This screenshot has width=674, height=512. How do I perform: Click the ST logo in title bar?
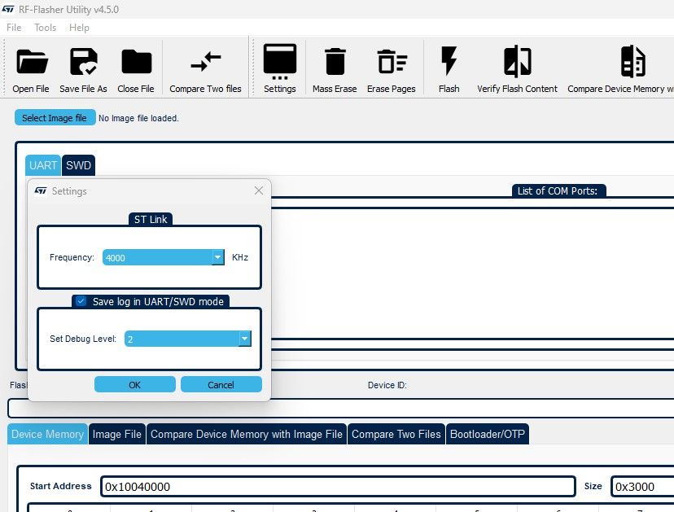point(8,10)
